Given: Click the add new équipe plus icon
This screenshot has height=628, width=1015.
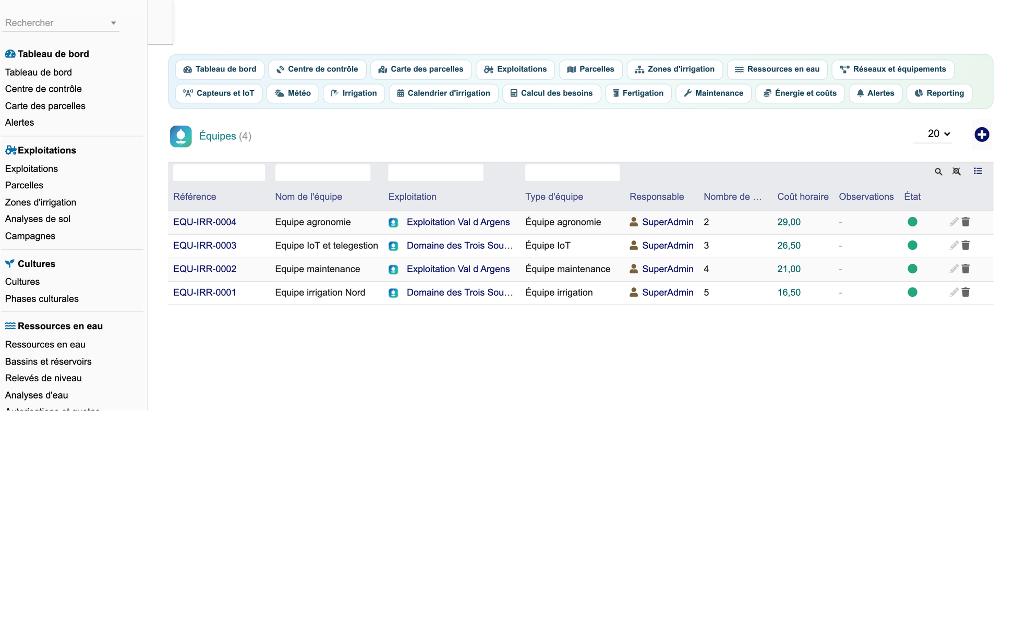Looking at the screenshot, I should click(982, 135).
